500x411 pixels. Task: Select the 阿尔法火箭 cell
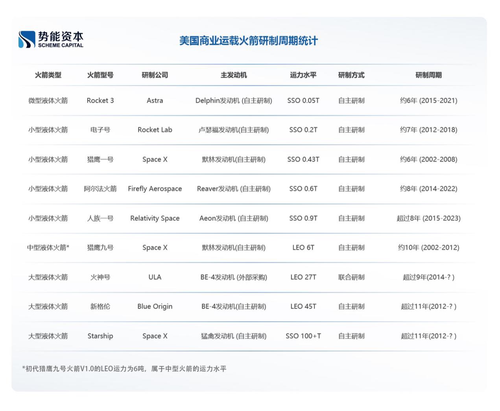[x=100, y=189]
